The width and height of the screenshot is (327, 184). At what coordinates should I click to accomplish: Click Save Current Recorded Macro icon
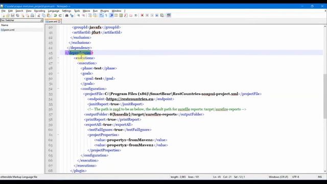[162, 15]
